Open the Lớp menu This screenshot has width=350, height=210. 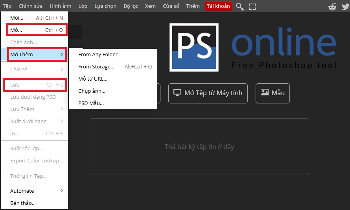pos(83,6)
